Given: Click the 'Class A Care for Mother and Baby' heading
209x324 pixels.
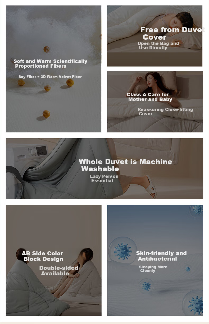Looking at the screenshot, I should [149, 97].
